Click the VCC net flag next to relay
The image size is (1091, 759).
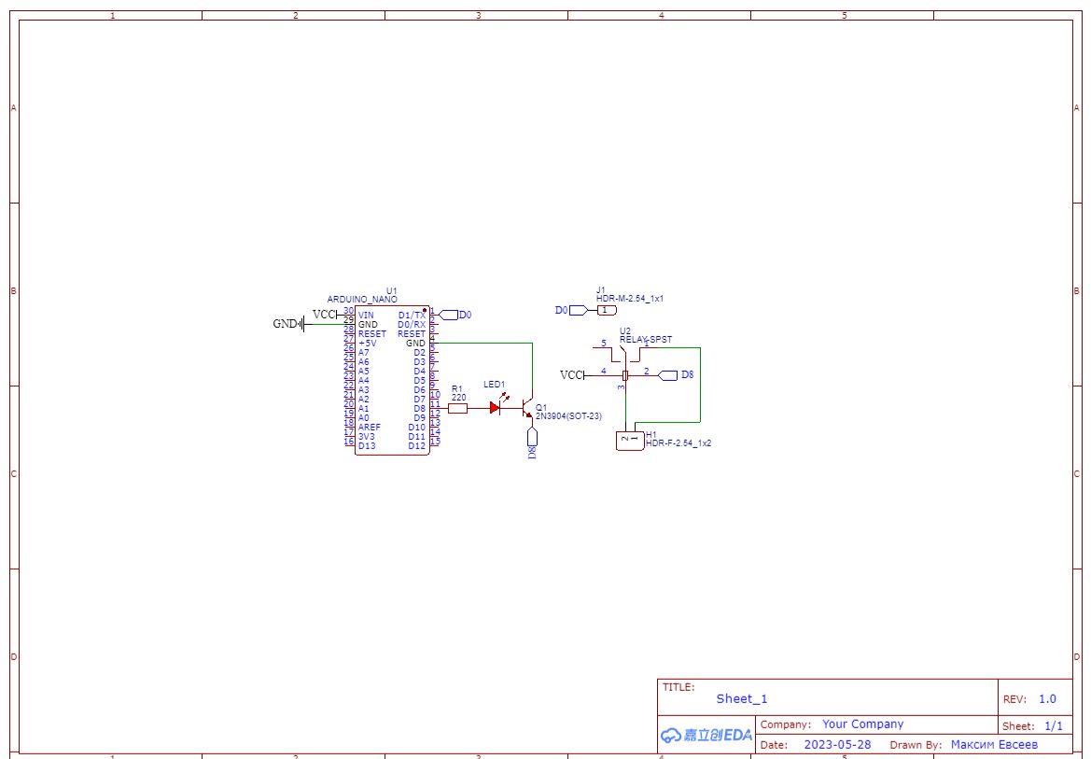(x=573, y=375)
